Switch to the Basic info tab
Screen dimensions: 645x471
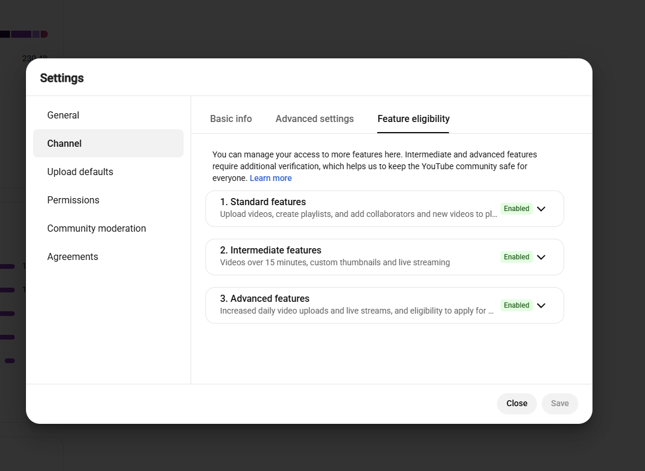pos(231,118)
